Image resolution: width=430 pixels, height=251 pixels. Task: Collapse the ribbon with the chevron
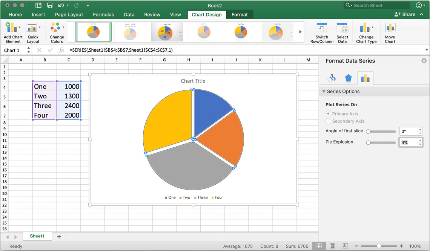coord(421,14)
